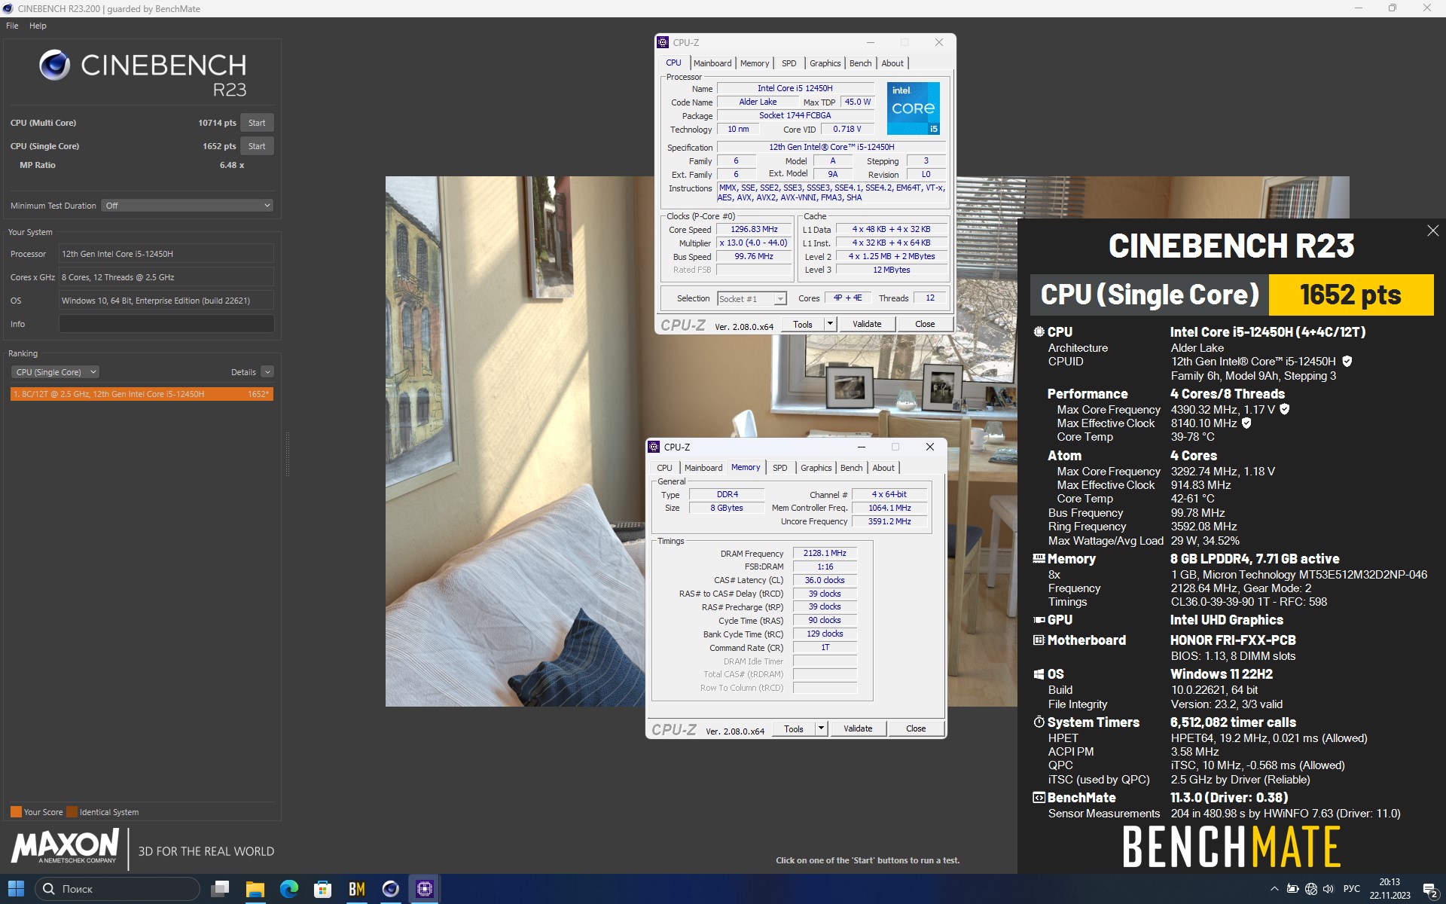Image resolution: width=1446 pixels, height=904 pixels.
Task: Open the File menu
Action: coord(12,26)
